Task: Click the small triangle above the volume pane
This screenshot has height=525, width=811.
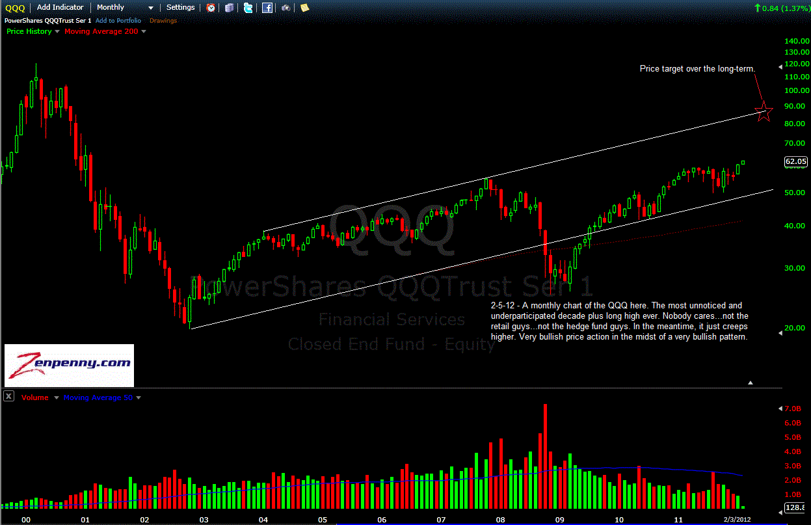Action: click(751, 383)
